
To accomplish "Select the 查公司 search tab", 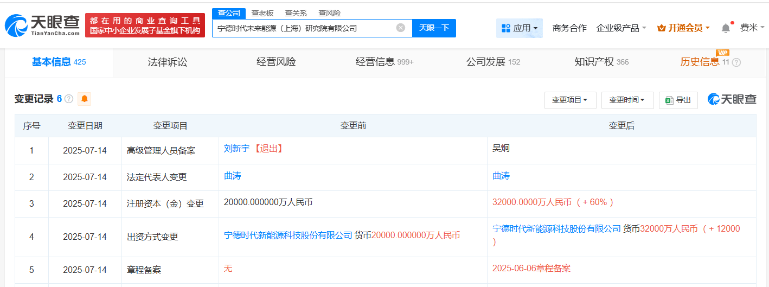I will click(228, 13).
